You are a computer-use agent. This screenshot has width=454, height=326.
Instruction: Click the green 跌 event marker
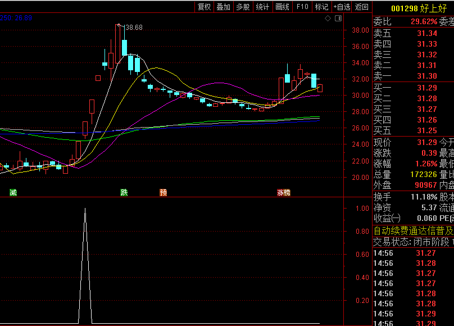[x=124, y=193]
